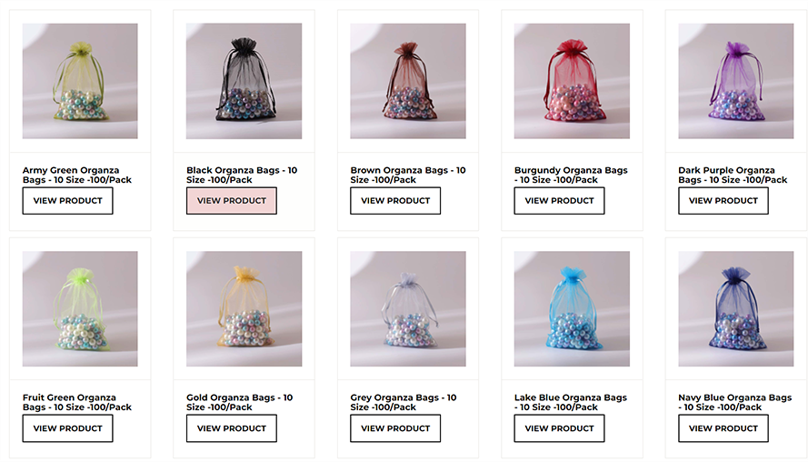Open the Army Green Organza Bags product image

coord(80,81)
